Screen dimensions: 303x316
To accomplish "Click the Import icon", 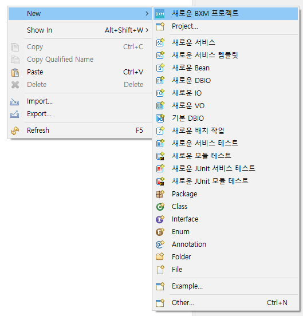I will pyautogui.click(x=15, y=102).
